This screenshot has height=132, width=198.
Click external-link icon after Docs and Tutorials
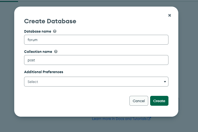click(149, 119)
